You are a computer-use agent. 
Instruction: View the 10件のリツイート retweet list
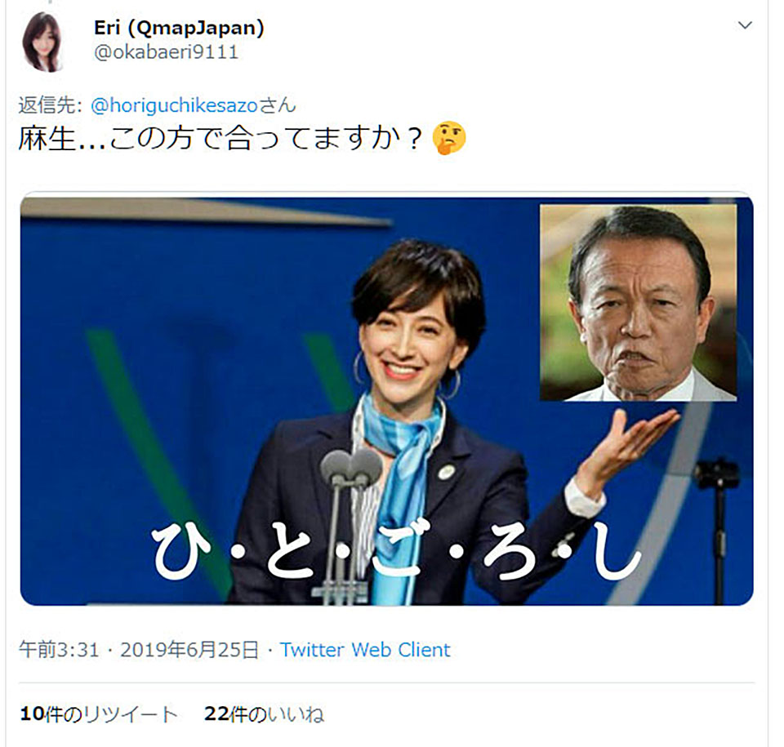99,714
